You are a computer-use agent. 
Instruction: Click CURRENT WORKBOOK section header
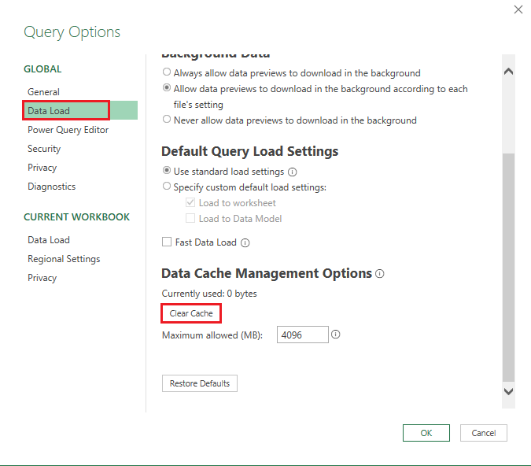[76, 217]
